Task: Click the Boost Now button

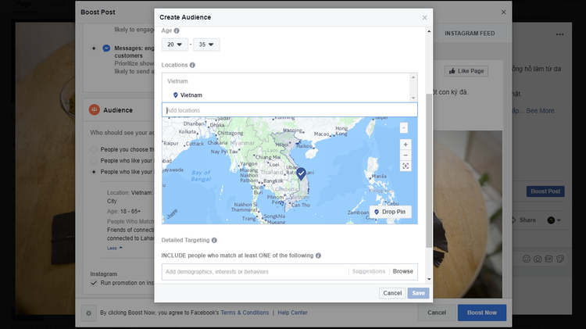Action: tap(482, 313)
